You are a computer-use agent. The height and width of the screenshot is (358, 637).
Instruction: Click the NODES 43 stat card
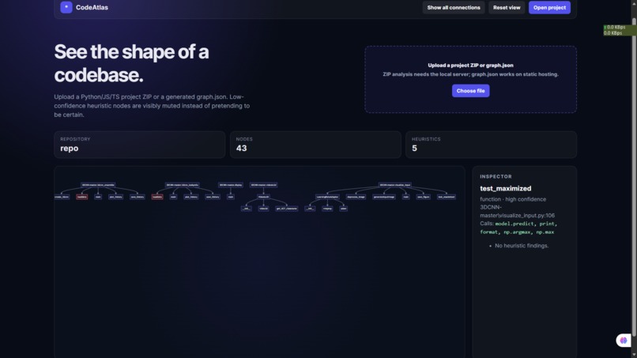(315, 145)
